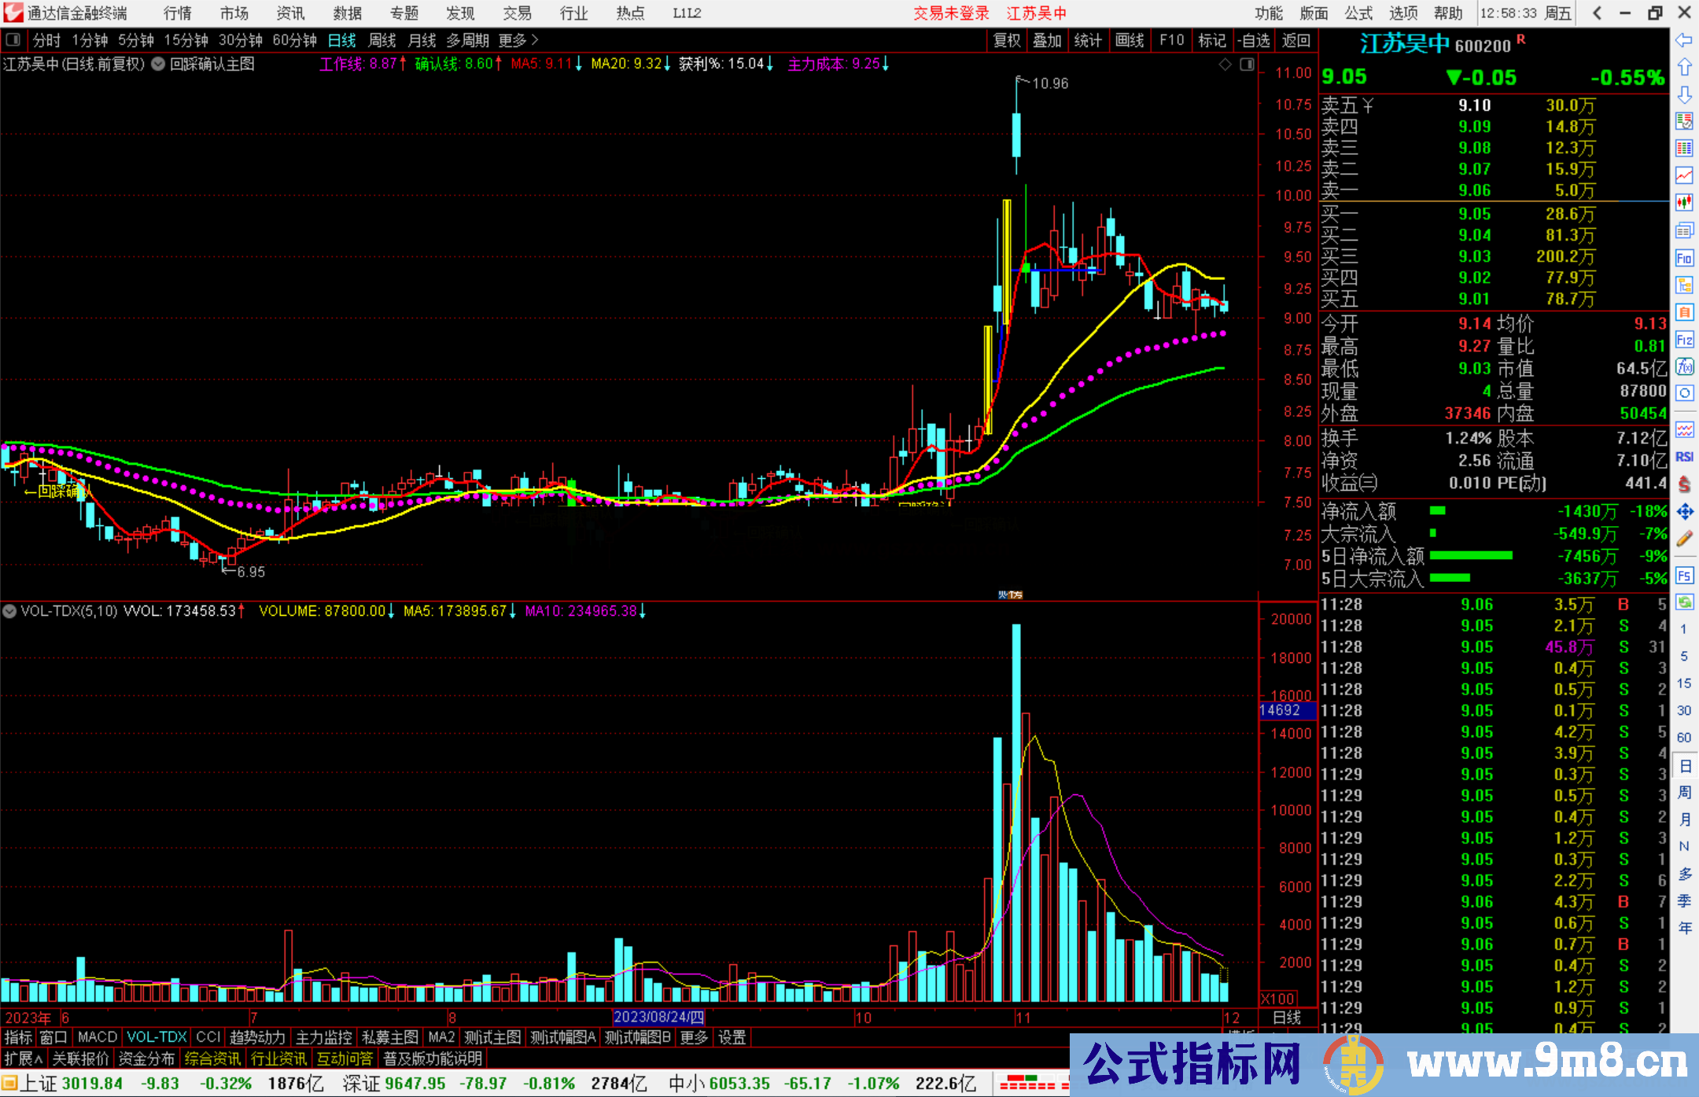Viewport: 1699px width, 1097px height.
Task: Expand the 更多 period dropdown
Action: (x=518, y=40)
